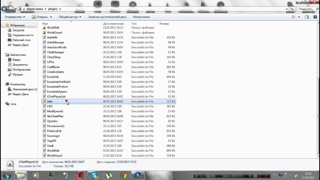
Task: Click the address bar refresh icon
Action: click(292, 9)
